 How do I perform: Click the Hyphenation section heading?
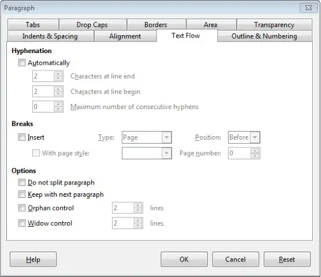(32, 51)
